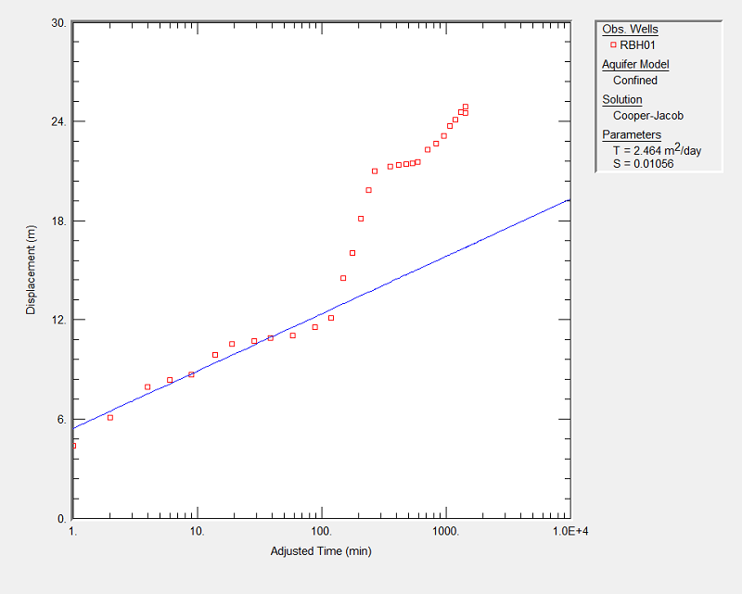The height and width of the screenshot is (594, 742).
Task: Select the storativity S = 0.01056 value
Action: [643, 164]
